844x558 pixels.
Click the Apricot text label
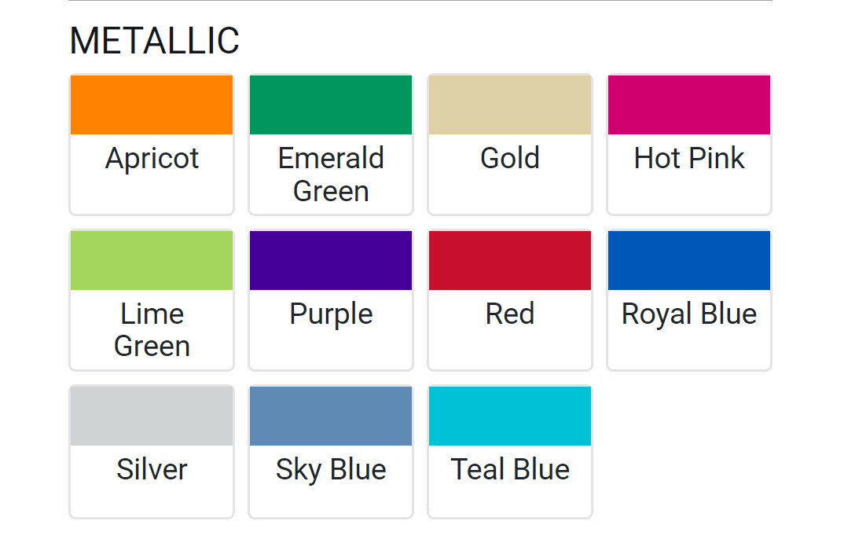tap(152, 159)
